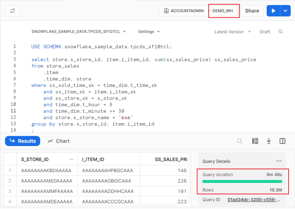The height and width of the screenshot is (209, 295).
Task: Click the 19.3M rows value
Action: [x=276, y=190]
